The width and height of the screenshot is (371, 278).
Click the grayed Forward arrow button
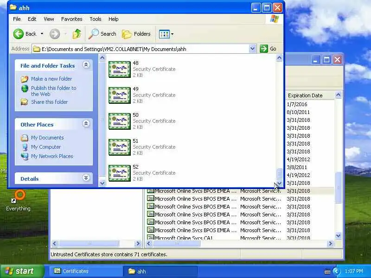[x=55, y=34]
